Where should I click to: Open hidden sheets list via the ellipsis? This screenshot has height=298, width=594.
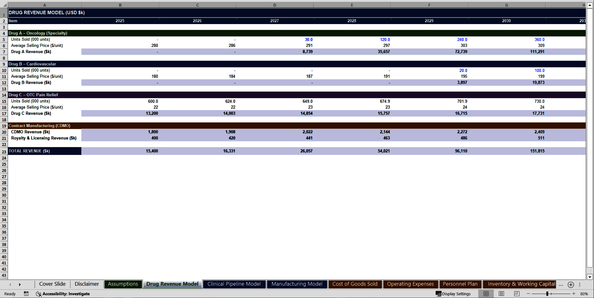click(x=561, y=284)
